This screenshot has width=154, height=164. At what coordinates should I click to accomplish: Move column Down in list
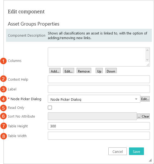point(111,71)
